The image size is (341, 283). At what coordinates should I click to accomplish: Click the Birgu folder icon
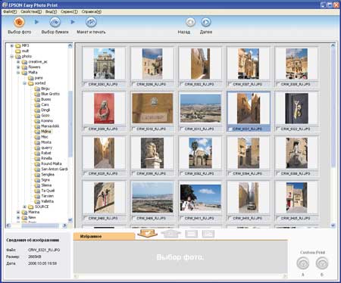point(37,89)
